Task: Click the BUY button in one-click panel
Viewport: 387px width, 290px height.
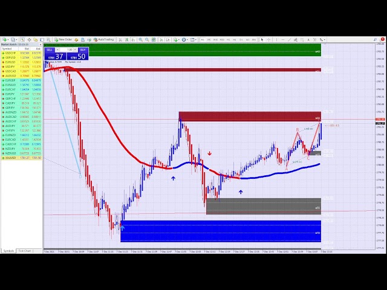Action: click(82, 50)
